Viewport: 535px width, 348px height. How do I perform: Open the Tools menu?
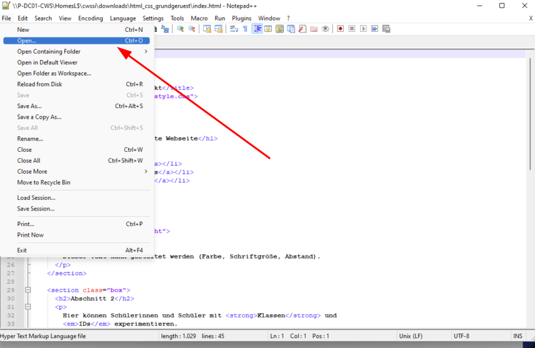point(177,18)
